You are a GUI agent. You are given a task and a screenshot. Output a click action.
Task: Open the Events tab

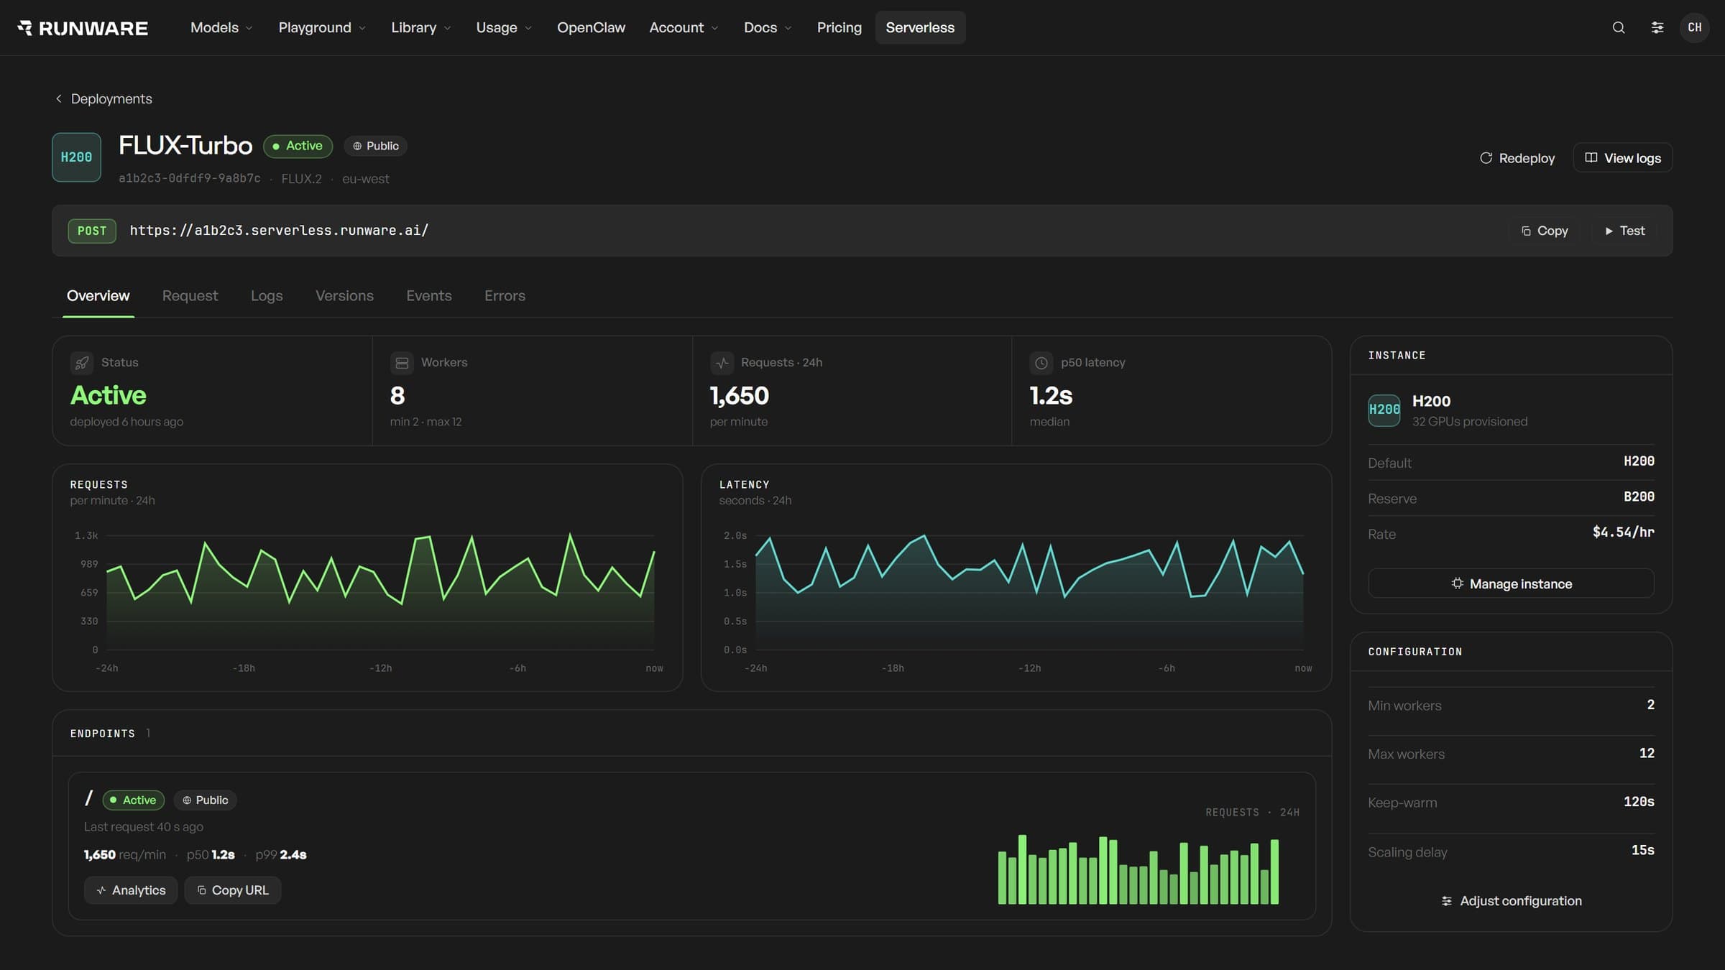(x=429, y=296)
